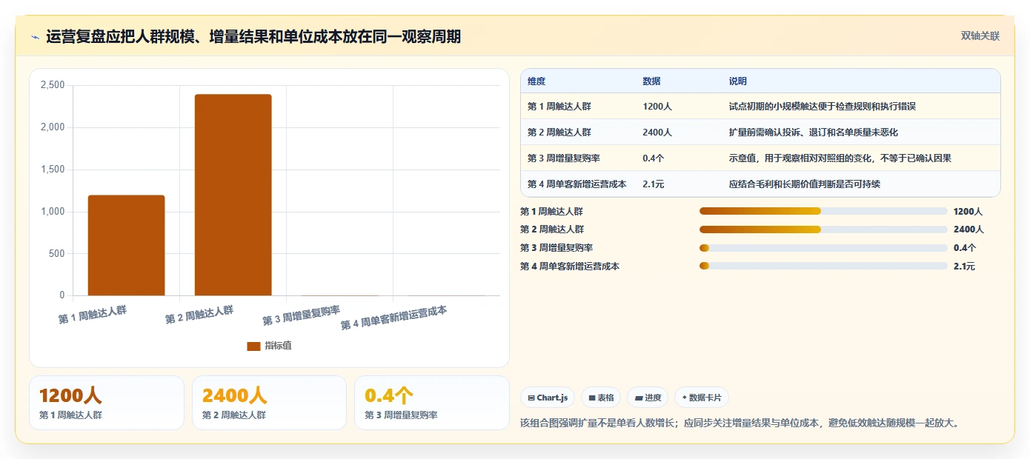Open the 0.4个 metric card

tap(432, 403)
